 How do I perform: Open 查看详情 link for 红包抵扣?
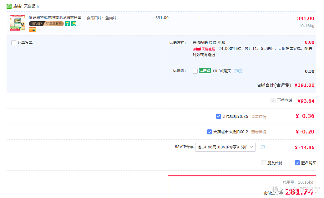(x=259, y=117)
